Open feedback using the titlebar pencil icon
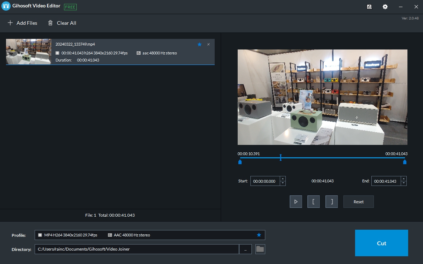This screenshot has width=423, height=264. click(369, 7)
